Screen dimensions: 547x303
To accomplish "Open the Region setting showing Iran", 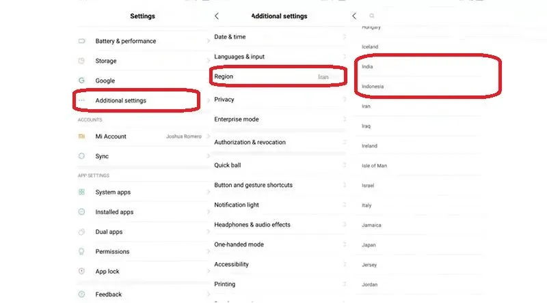I will (x=273, y=76).
